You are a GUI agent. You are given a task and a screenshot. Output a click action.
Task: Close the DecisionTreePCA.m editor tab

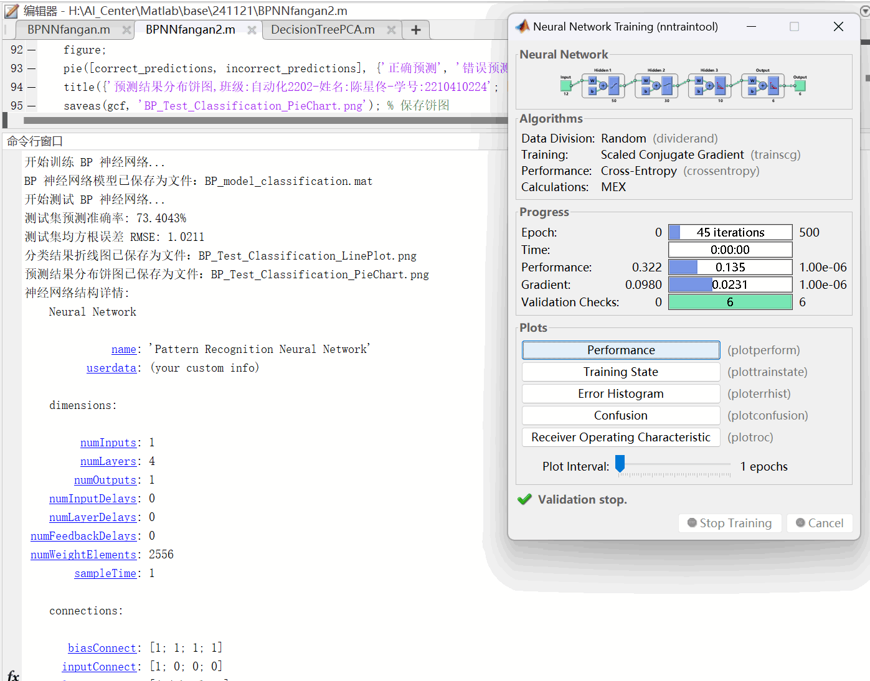391,30
